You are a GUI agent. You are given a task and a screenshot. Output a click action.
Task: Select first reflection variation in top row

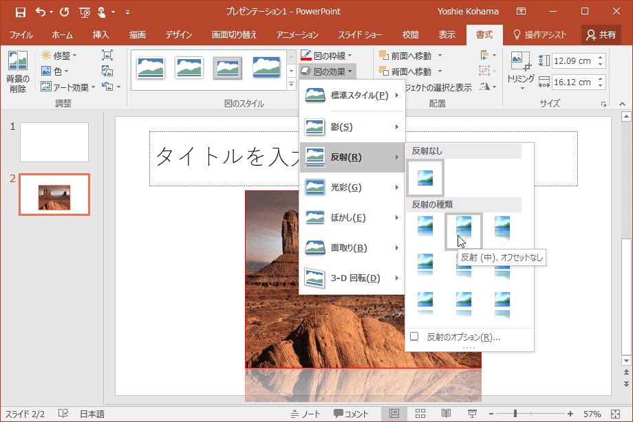425,230
